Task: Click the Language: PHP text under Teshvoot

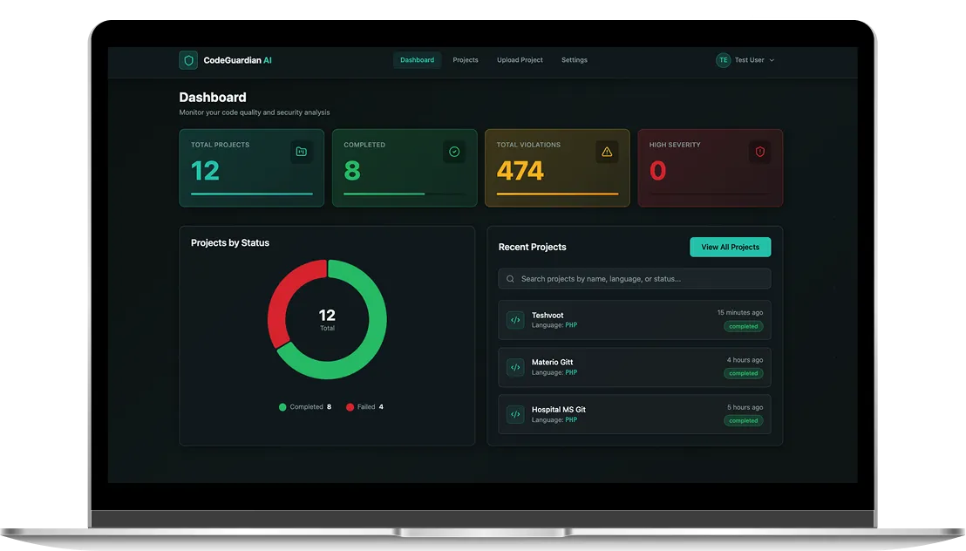Action: point(554,325)
